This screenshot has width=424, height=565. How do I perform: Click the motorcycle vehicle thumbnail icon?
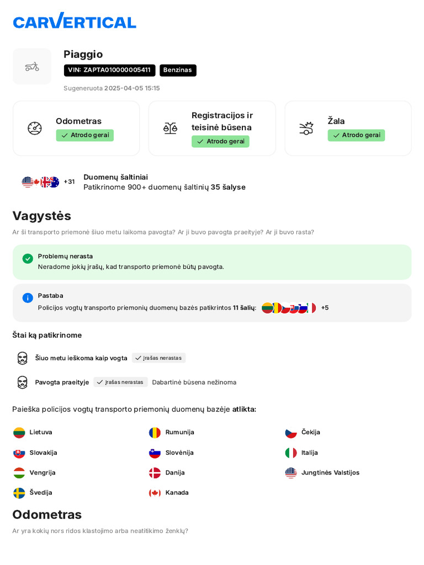(32, 66)
